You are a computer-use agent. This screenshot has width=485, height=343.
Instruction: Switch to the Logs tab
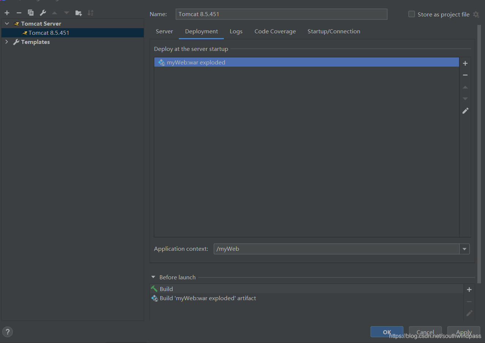236,31
